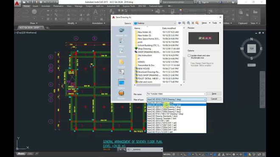
Task: Switch to the Annotate ribbon tab
Action: pyautogui.click(x=46, y=6)
